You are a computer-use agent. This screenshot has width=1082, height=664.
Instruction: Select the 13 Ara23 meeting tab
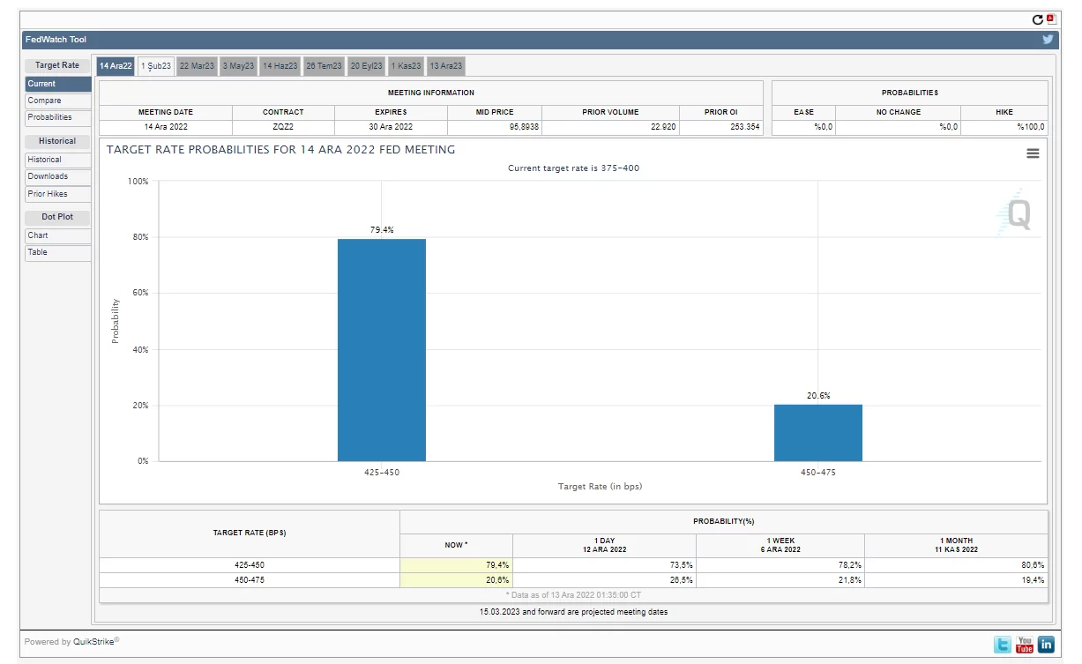445,66
